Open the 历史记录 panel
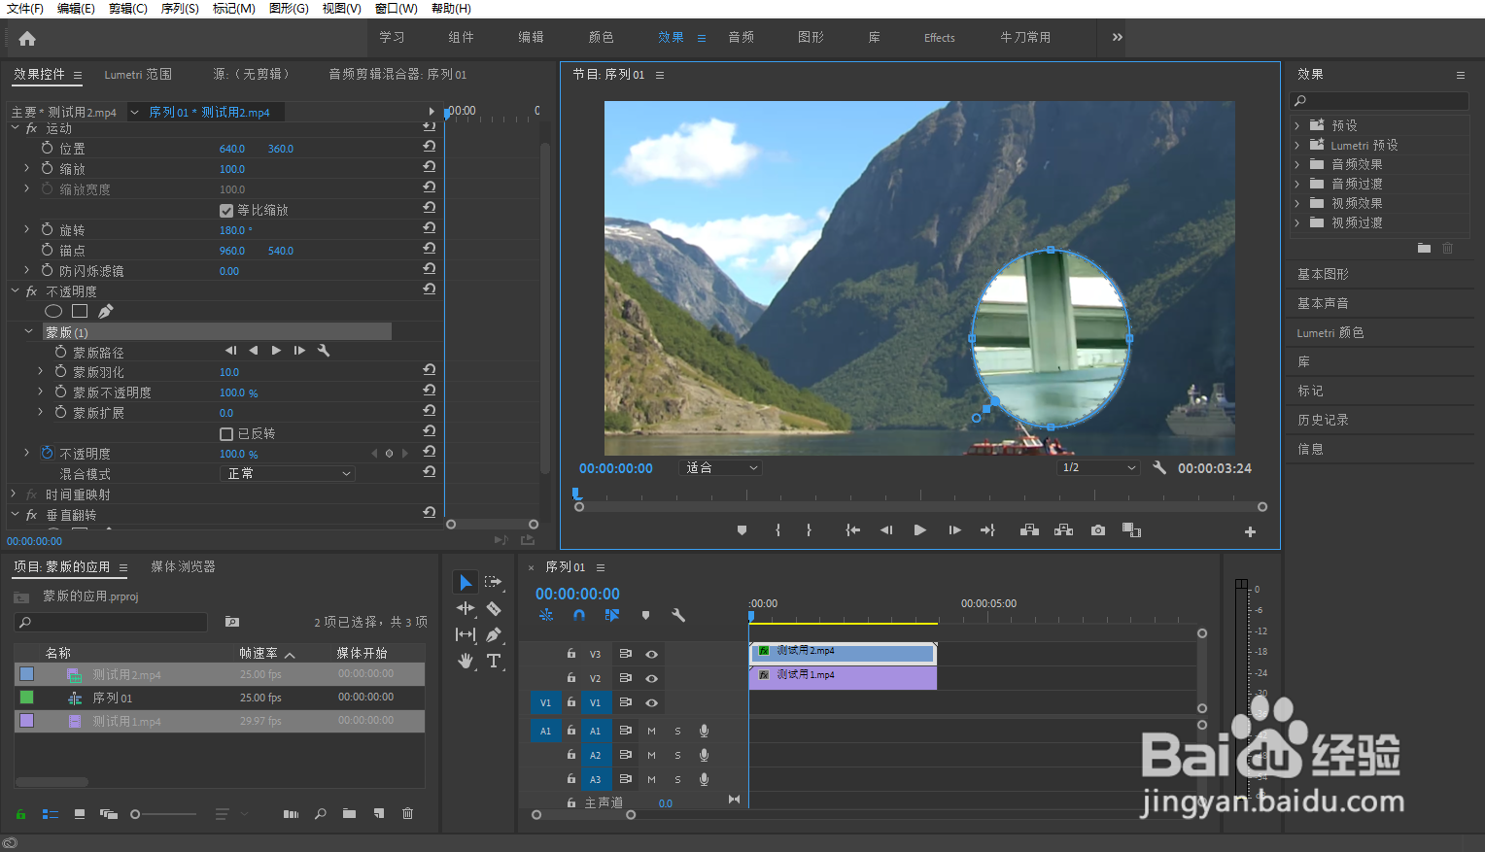The width and height of the screenshot is (1485, 852). point(1323,420)
